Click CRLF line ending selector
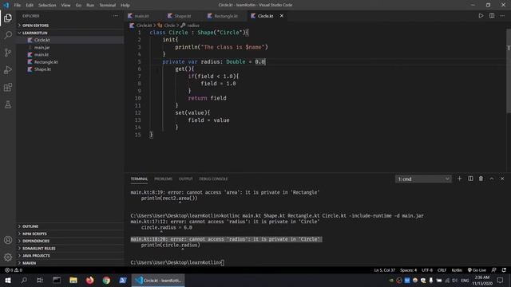The image size is (511, 287). click(442, 270)
